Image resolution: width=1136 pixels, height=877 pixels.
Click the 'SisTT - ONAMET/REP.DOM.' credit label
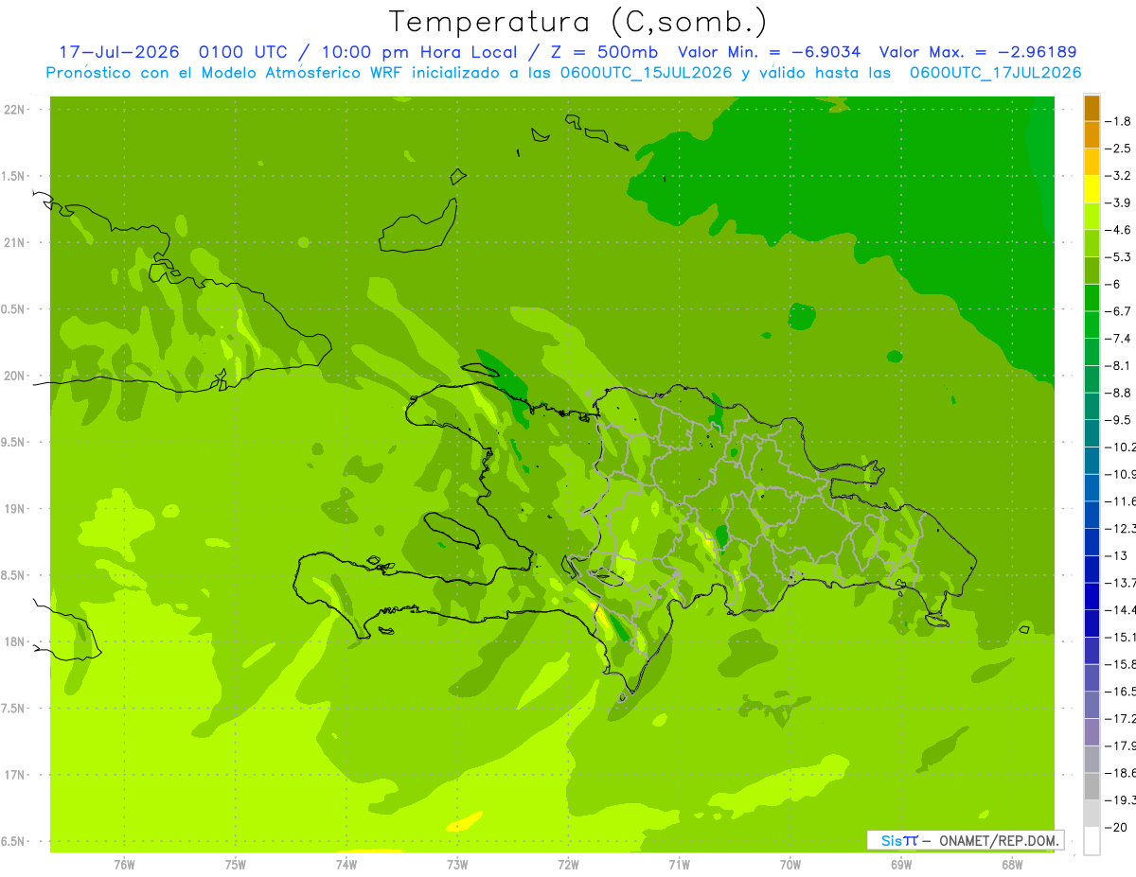(966, 840)
